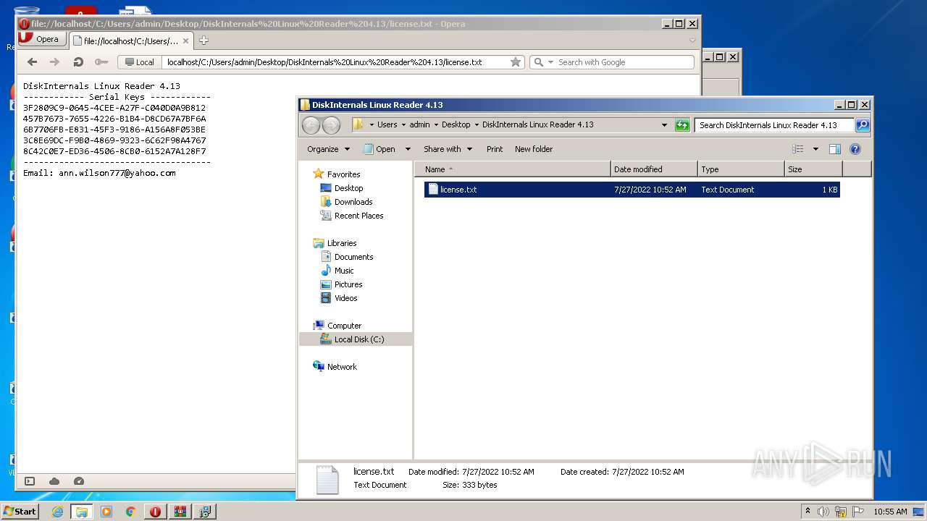Click Explorer back navigation button
Screen dimensions: 927x521
point(311,124)
